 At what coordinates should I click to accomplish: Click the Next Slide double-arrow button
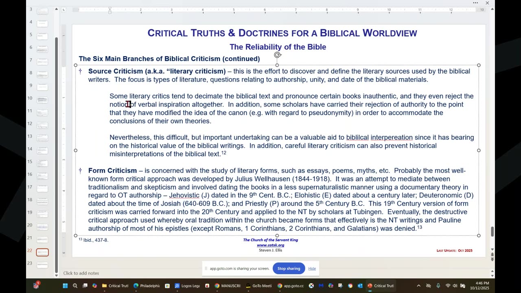click(492, 259)
